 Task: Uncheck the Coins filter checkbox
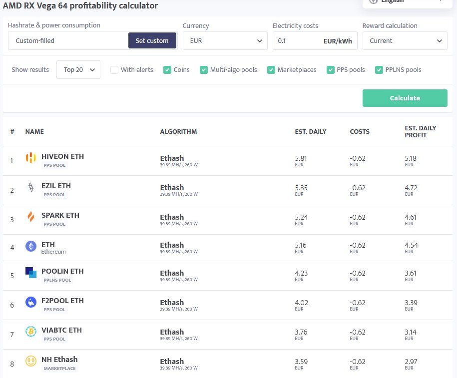coord(167,70)
